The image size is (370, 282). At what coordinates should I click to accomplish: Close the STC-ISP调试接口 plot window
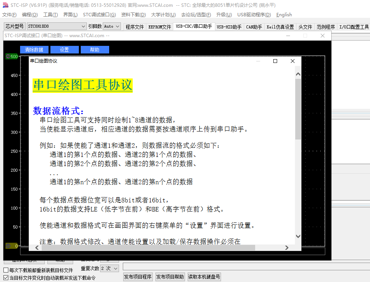(x=323, y=36)
